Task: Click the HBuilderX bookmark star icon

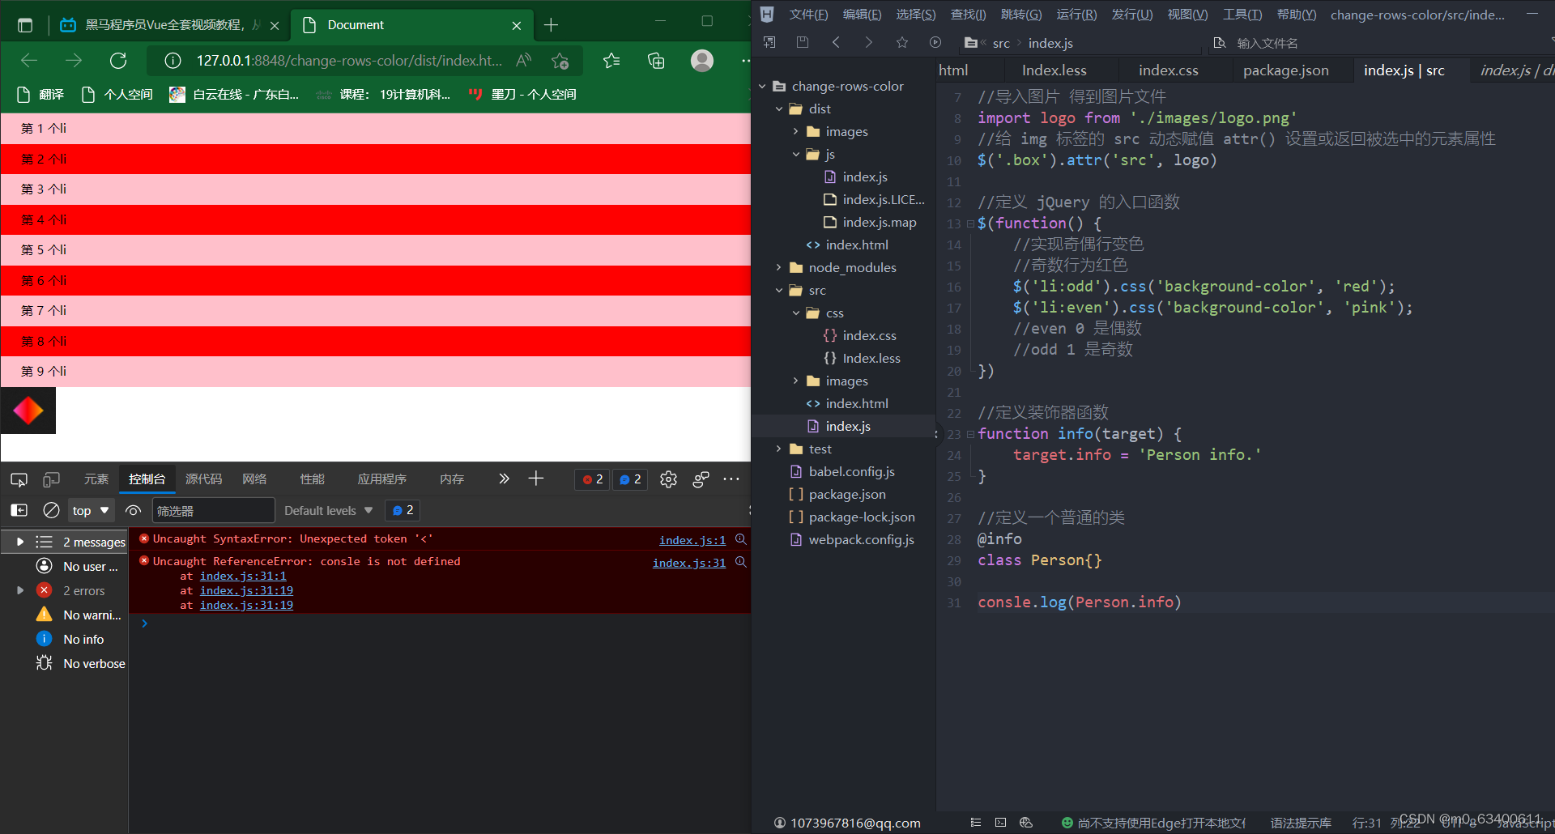Action: (x=901, y=42)
